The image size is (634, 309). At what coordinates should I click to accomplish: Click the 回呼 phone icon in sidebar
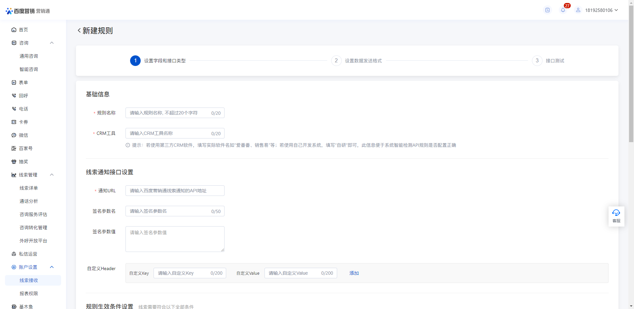[x=14, y=96]
